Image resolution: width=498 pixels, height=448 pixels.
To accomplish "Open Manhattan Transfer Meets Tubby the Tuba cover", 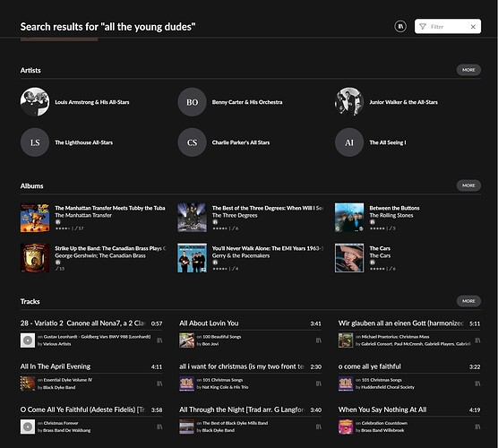I will [35, 218].
